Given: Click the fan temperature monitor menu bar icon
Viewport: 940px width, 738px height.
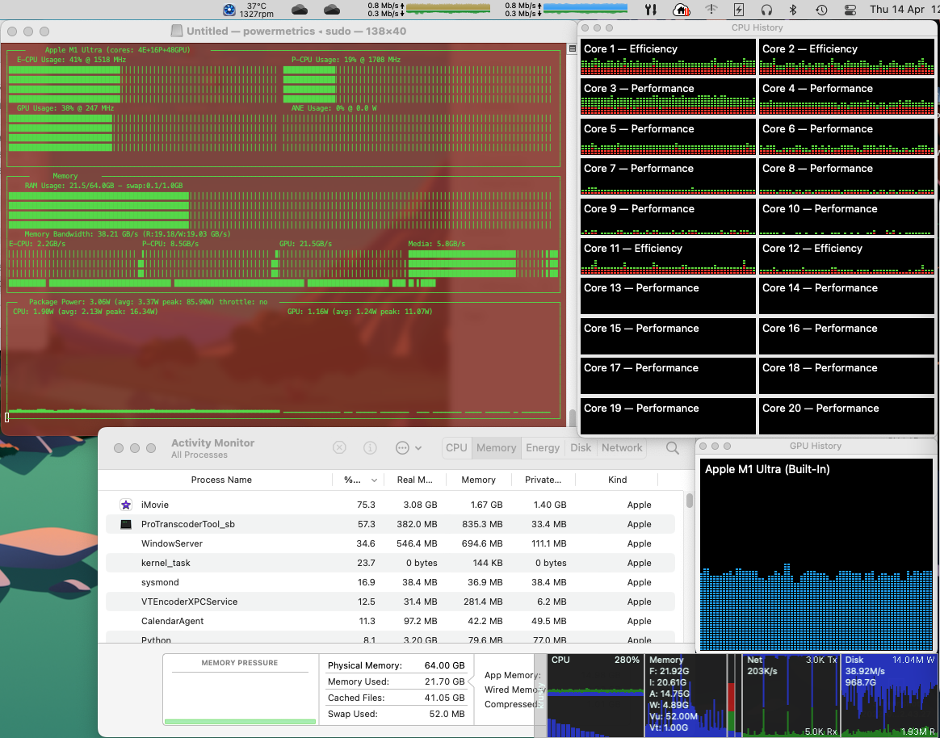Looking at the screenshot, I should point(229,10).
